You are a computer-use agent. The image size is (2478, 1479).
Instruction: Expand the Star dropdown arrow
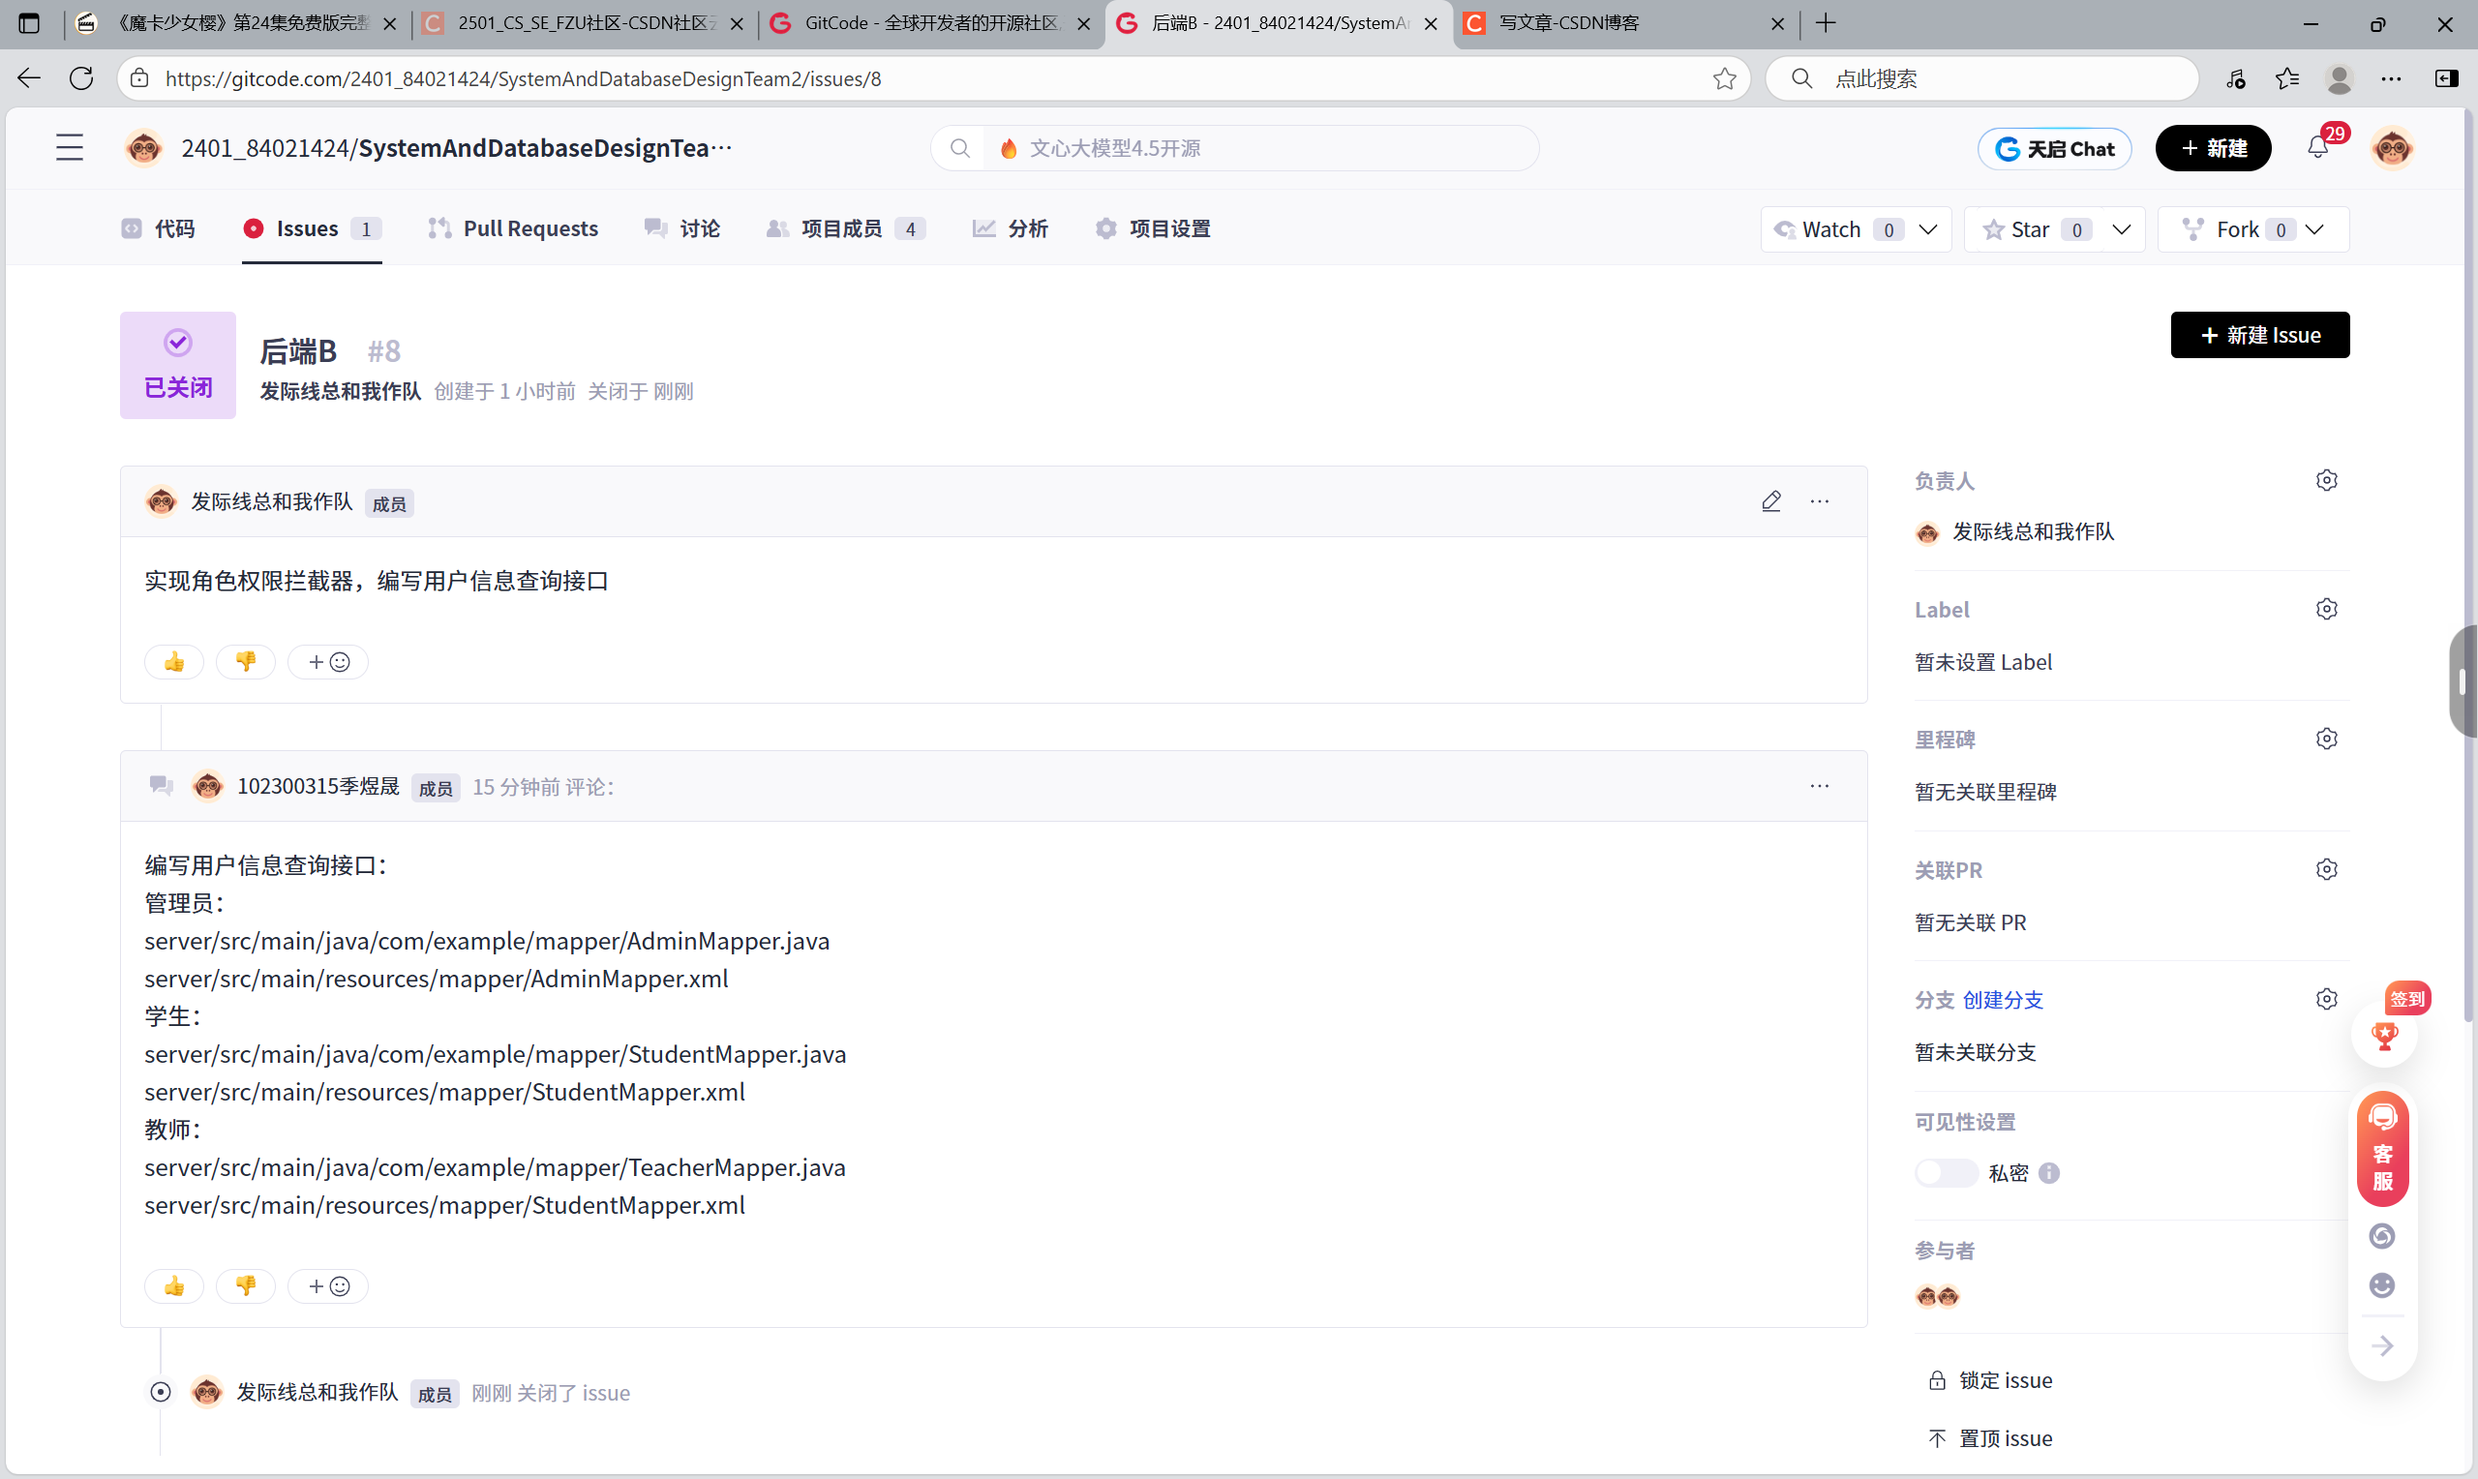[x=2121, y=229]
